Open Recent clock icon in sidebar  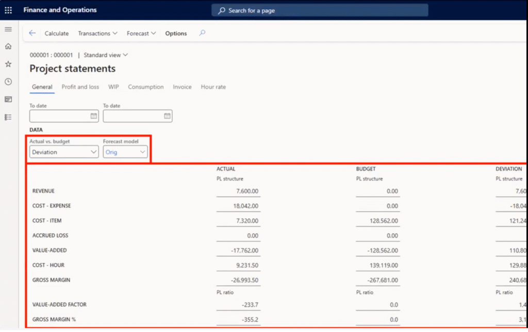point(8,82)
